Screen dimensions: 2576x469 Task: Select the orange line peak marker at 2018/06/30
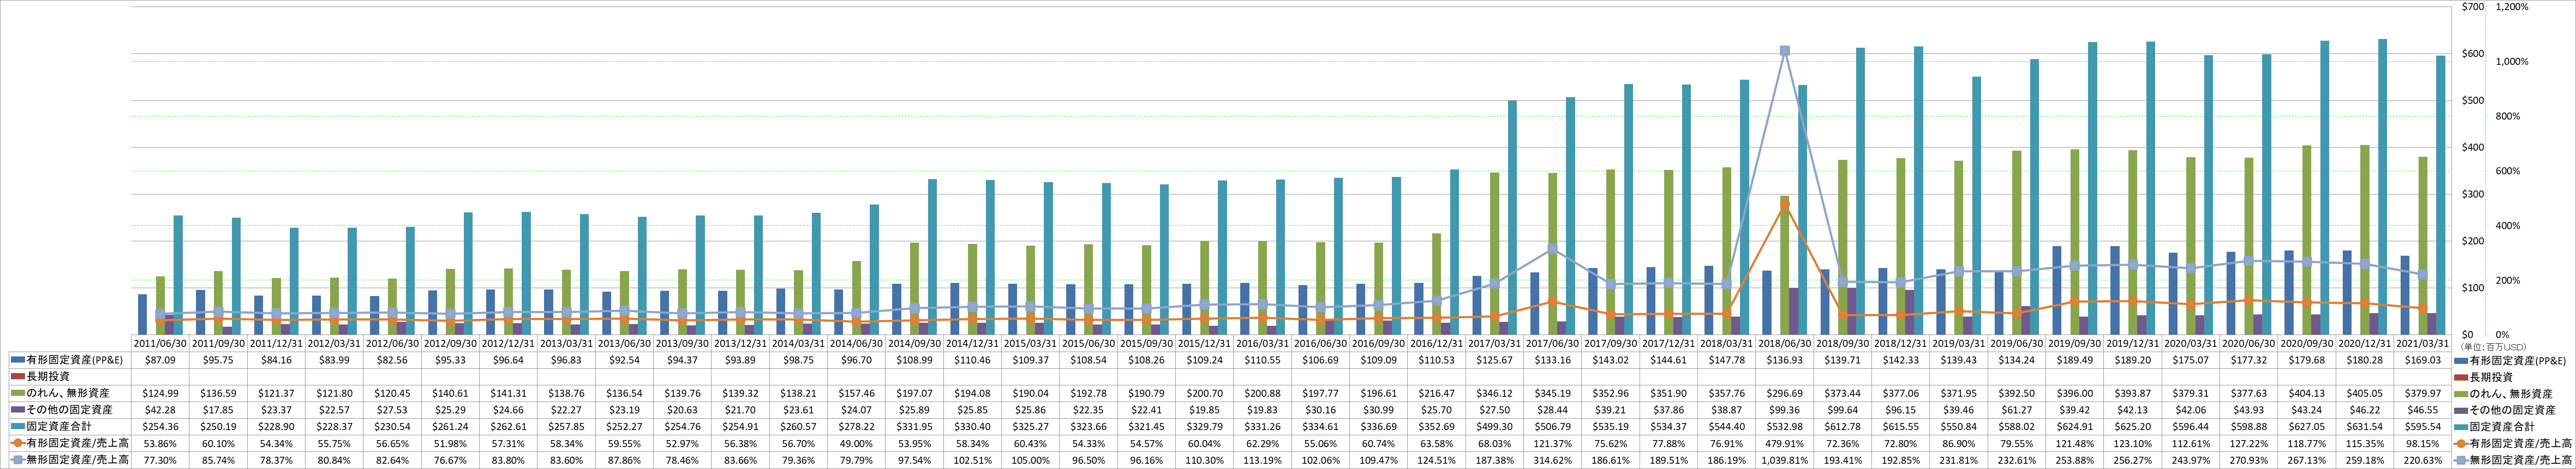click(1785, 204)
